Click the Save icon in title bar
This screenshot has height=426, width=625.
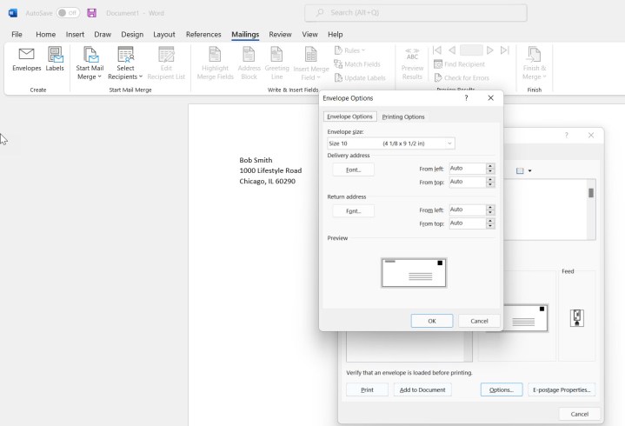91,13
